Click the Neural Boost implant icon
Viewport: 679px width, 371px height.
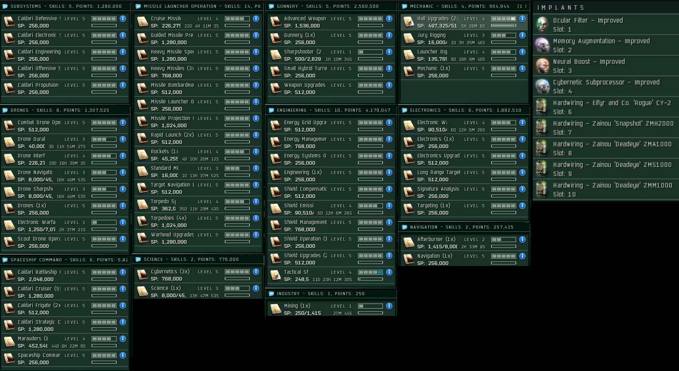pos(543,66)
